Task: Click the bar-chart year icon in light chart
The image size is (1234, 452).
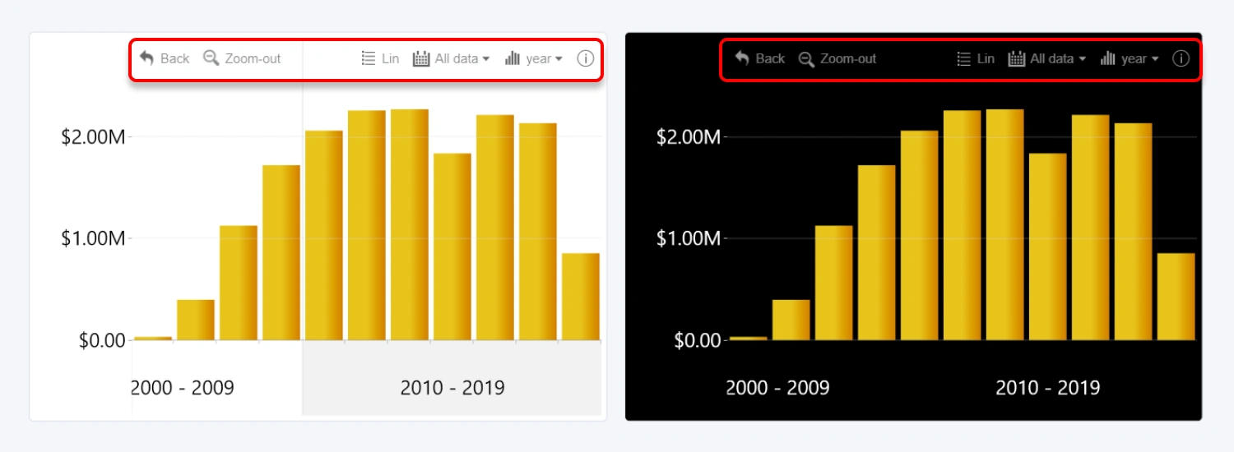Action: click(x=513, y=58)
